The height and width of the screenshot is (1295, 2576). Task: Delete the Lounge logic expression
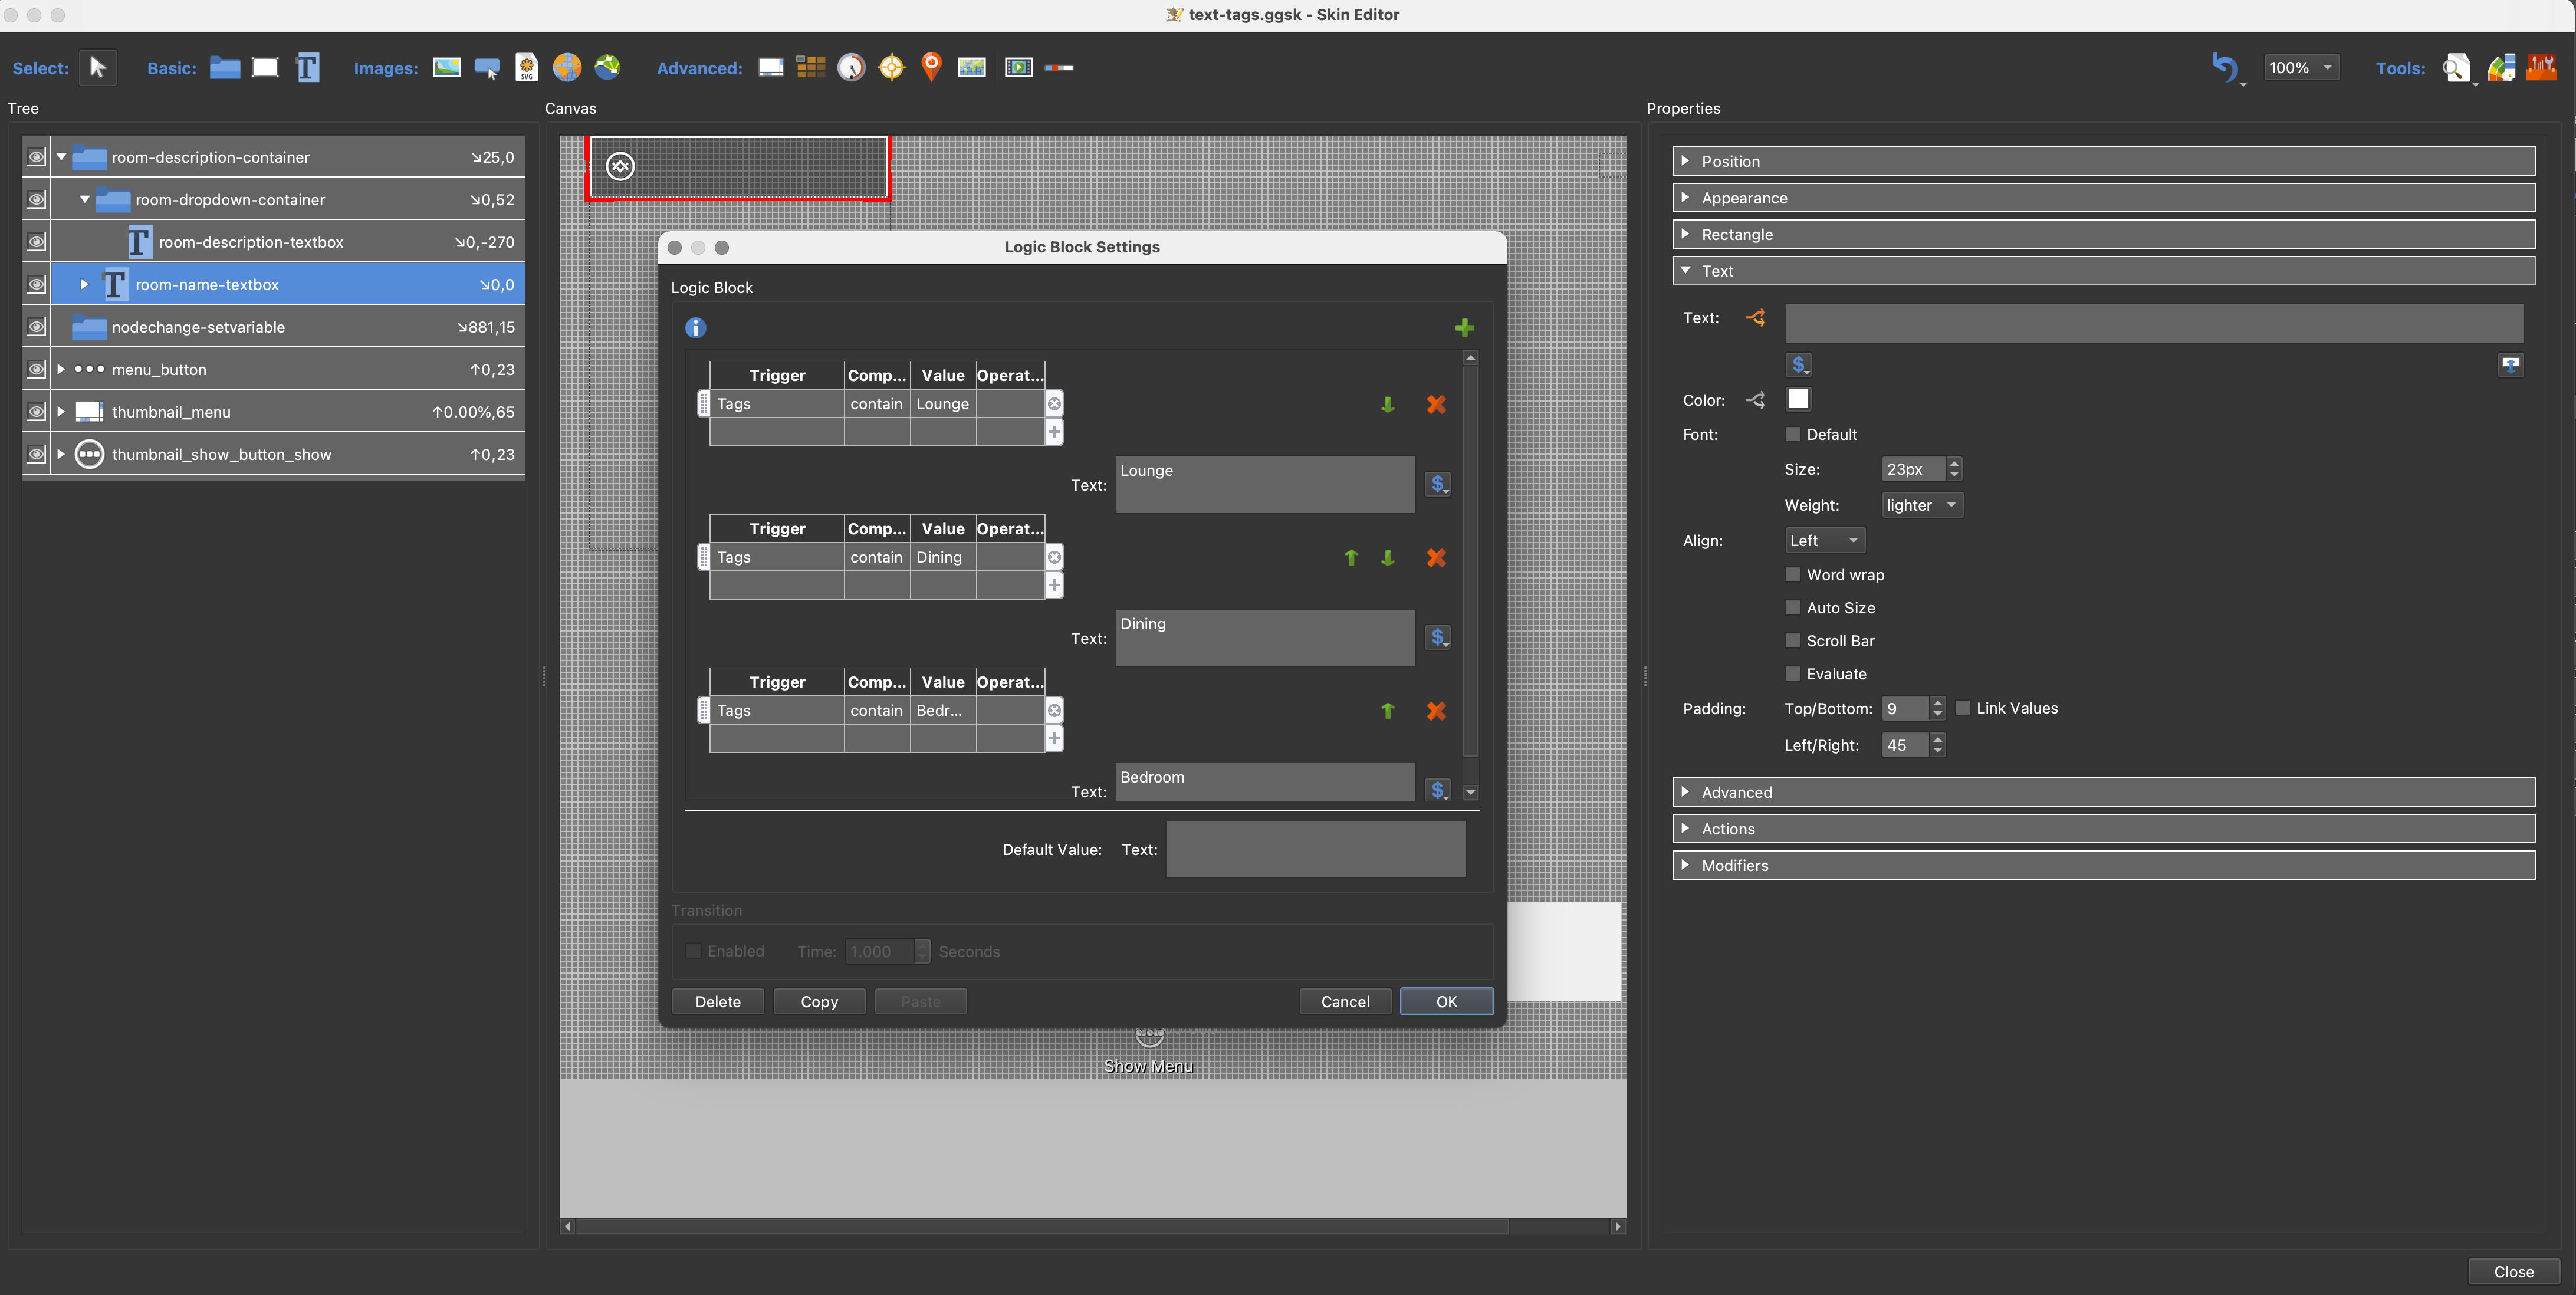click(x=1436, y=404)
